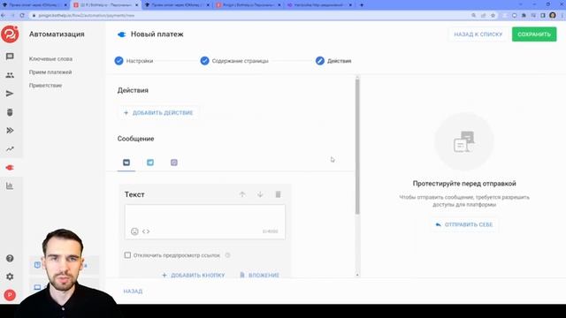This screenshot has width=566, height=318.
Task: Click the browser address bar
Action: [x=249, y=16]
